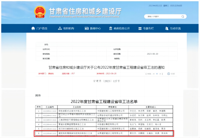Click the home icon beside 门户首页

pos(33,28)
